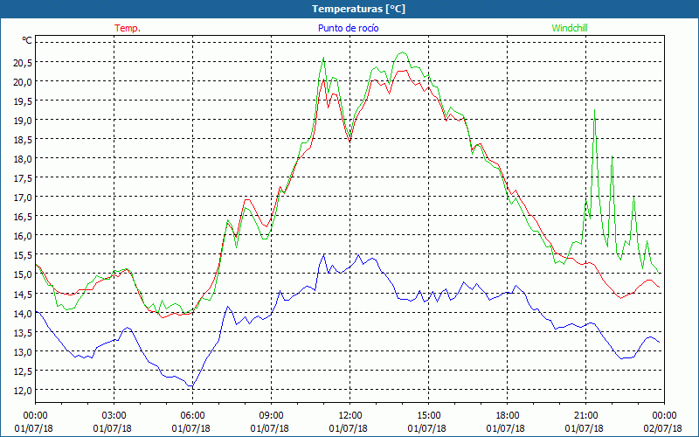
Task: Click the 21:00 time axis label
Action: (585, 415)
